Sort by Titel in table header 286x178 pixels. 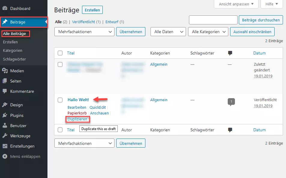click(71, 53)
